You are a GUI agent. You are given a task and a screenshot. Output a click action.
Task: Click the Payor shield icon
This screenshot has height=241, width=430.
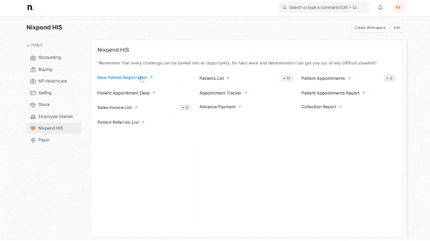(33, 140)
